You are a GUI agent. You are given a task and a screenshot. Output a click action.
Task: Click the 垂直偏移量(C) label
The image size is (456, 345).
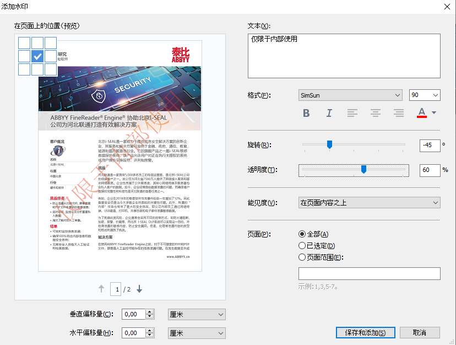coord(91,314)
